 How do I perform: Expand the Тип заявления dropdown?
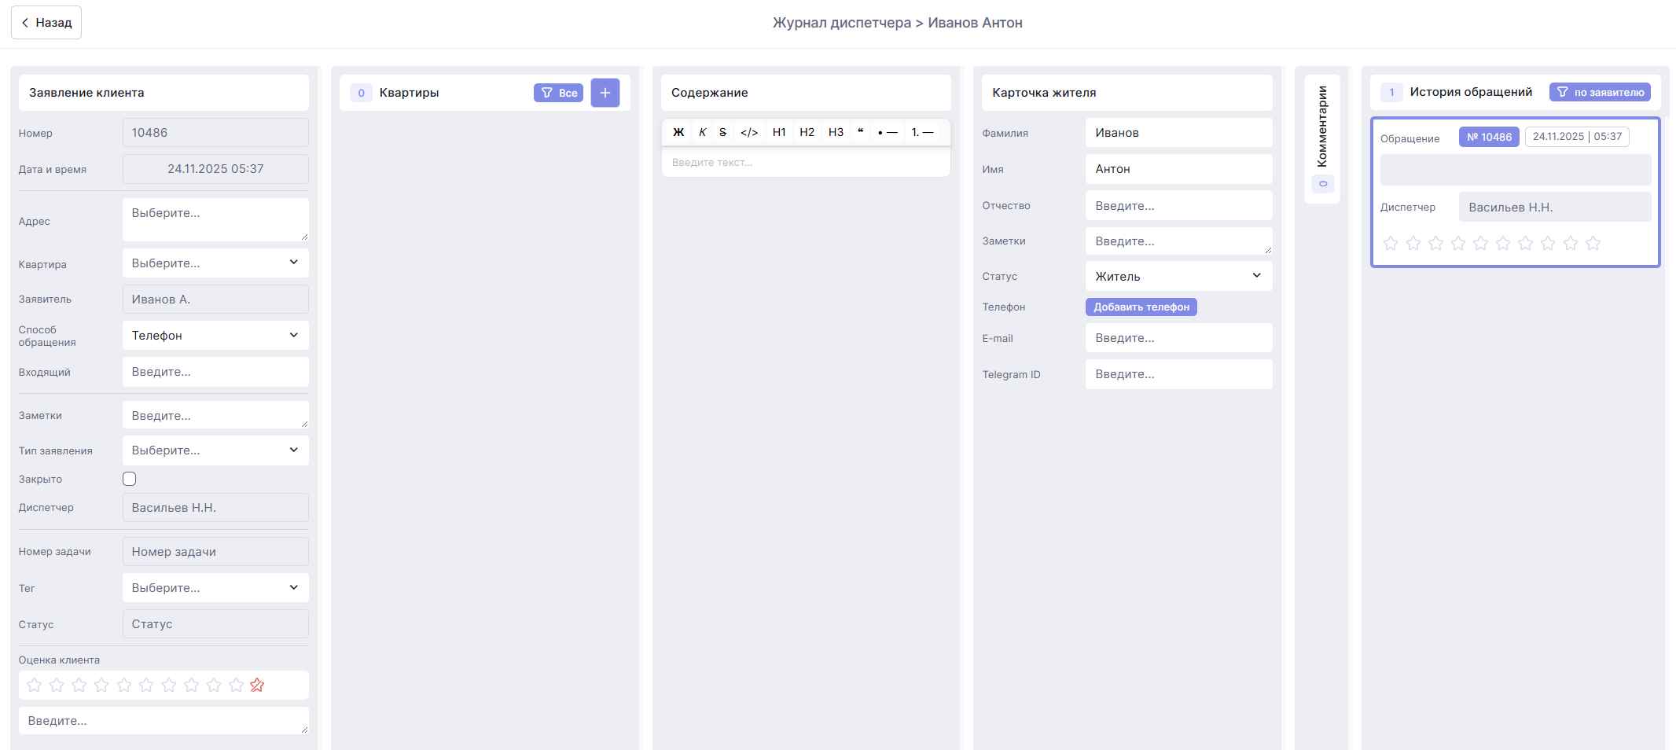click(x=215, y=450)
